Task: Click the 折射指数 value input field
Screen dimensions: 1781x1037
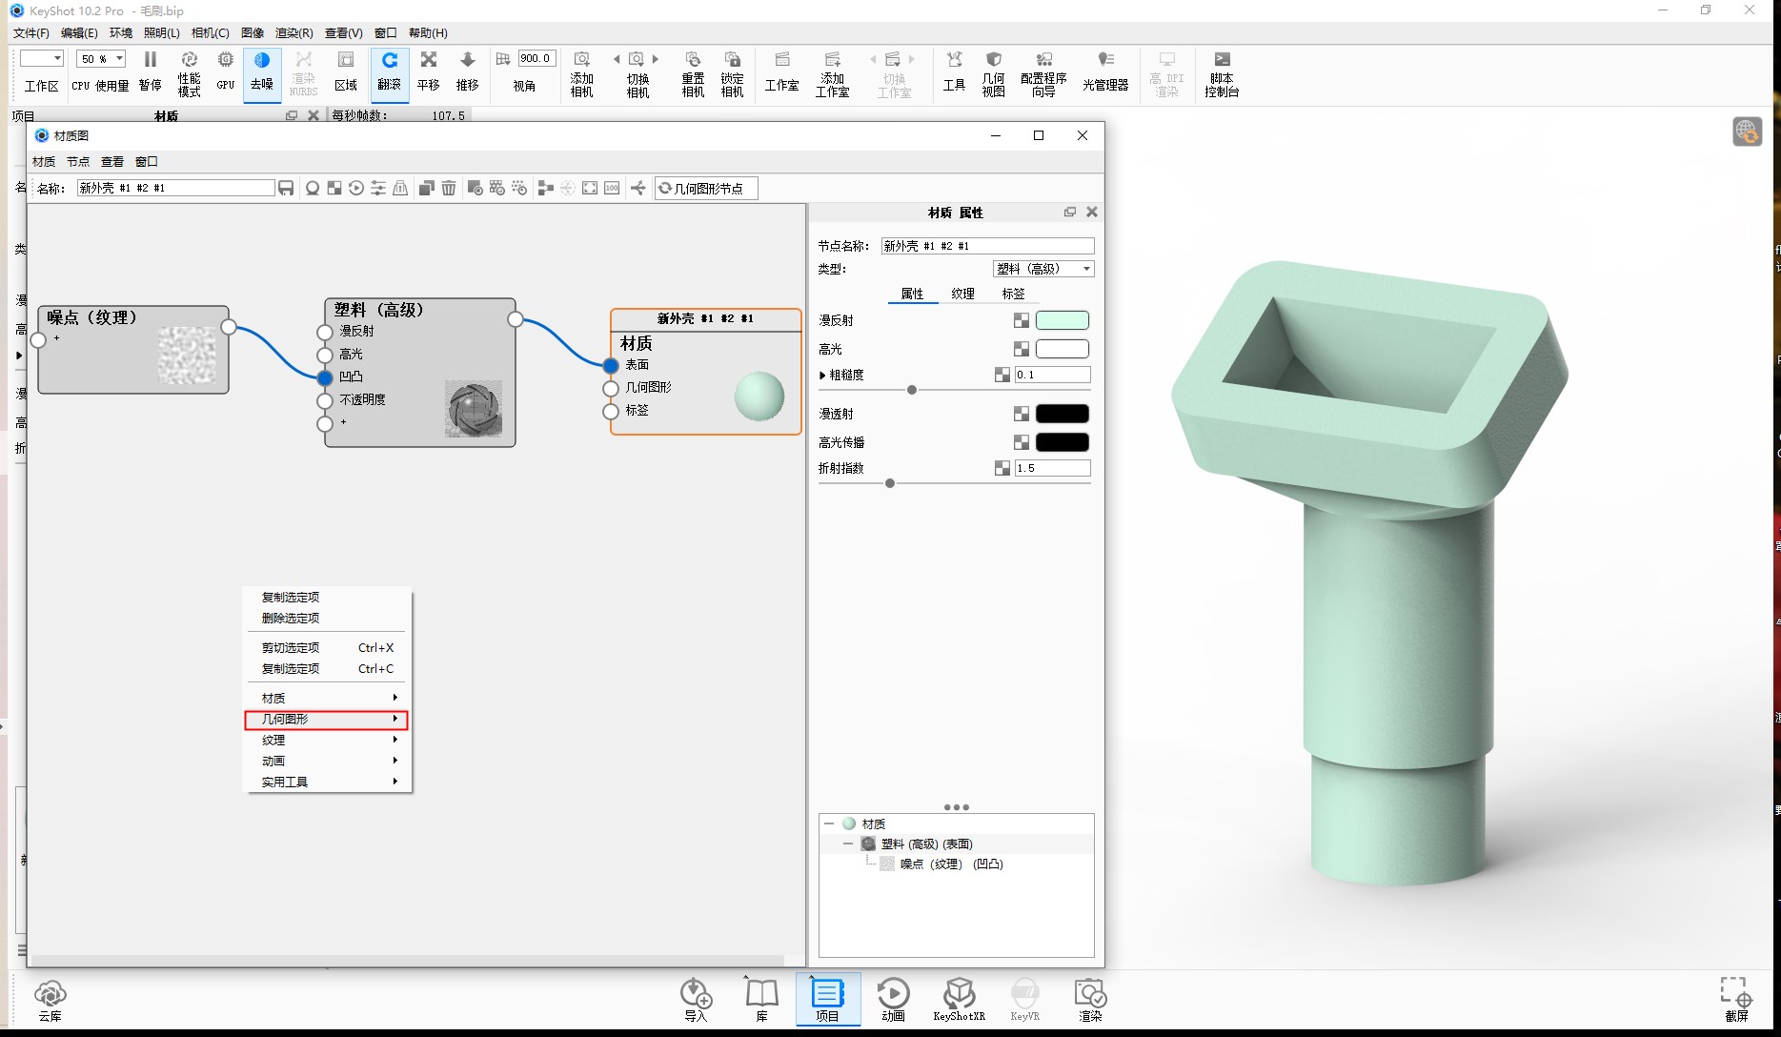Action: point(1052,468)
